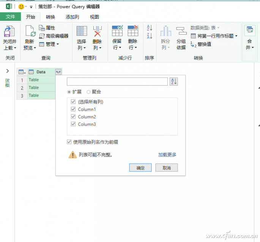This screenshot has width=260, height=242.
Task: Switch to the 添加列 tab
Action: coord(72,17)
